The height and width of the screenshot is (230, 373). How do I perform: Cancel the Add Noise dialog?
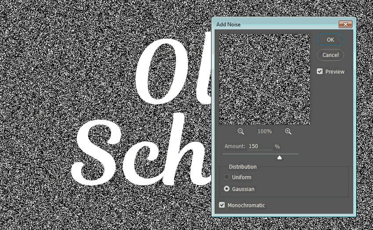pyautogui.click(x=330, y=55)
